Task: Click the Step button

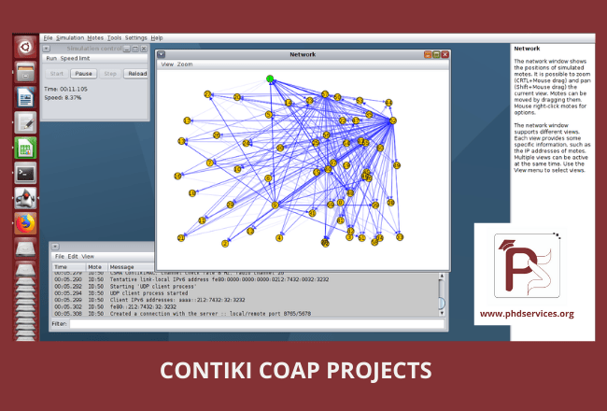Action: pyautogui.click(x=110, y=74)
